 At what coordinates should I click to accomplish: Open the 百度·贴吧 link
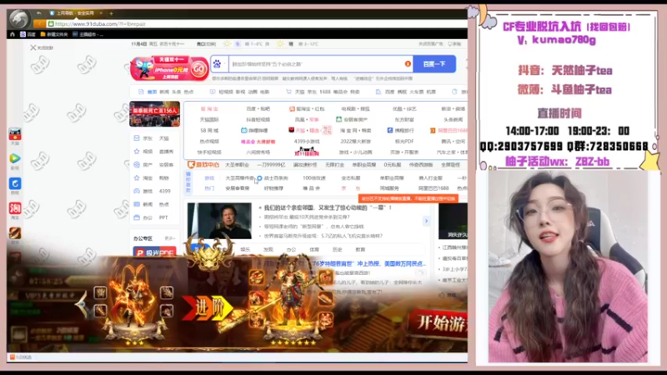(x=258, y=109)
